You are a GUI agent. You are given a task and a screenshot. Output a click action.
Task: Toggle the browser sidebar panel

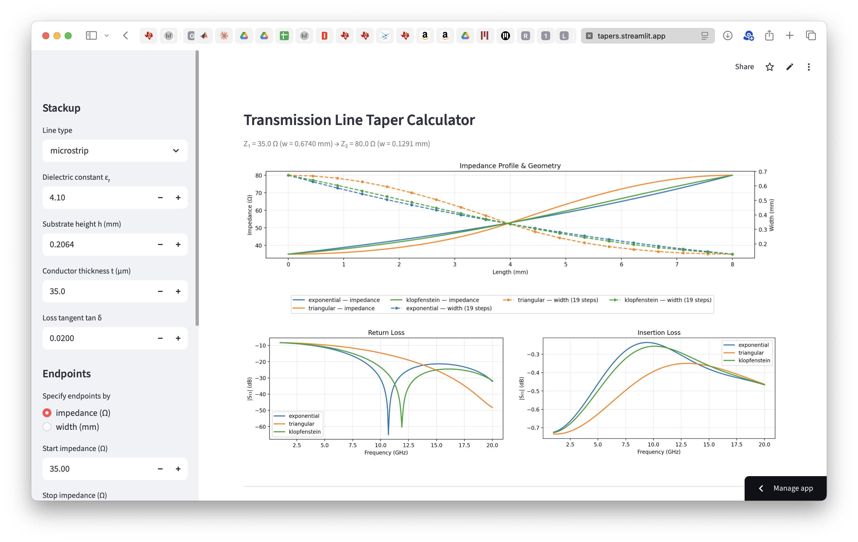pyautogui.click(x=91, y=36)
